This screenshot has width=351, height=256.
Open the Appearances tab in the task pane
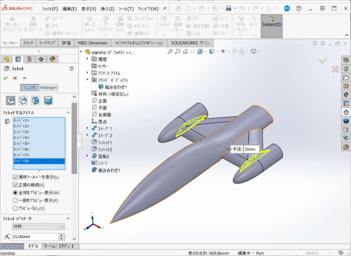coord(346,94)
